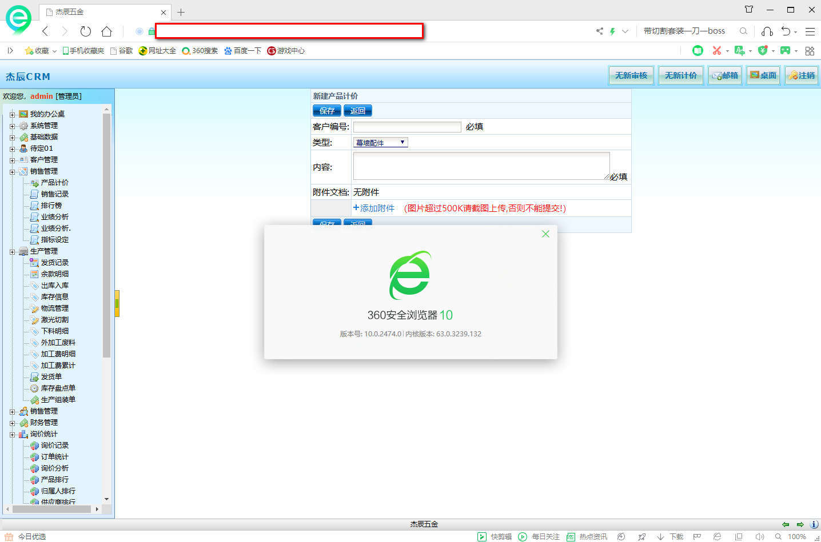Toggle the sound speaker icon in status bar
821x542 pixels.
point(759,537)
